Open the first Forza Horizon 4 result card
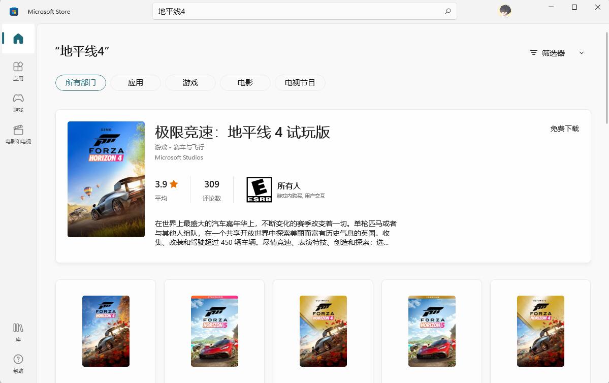Screen dimensions: 609x383 [106, 331]
